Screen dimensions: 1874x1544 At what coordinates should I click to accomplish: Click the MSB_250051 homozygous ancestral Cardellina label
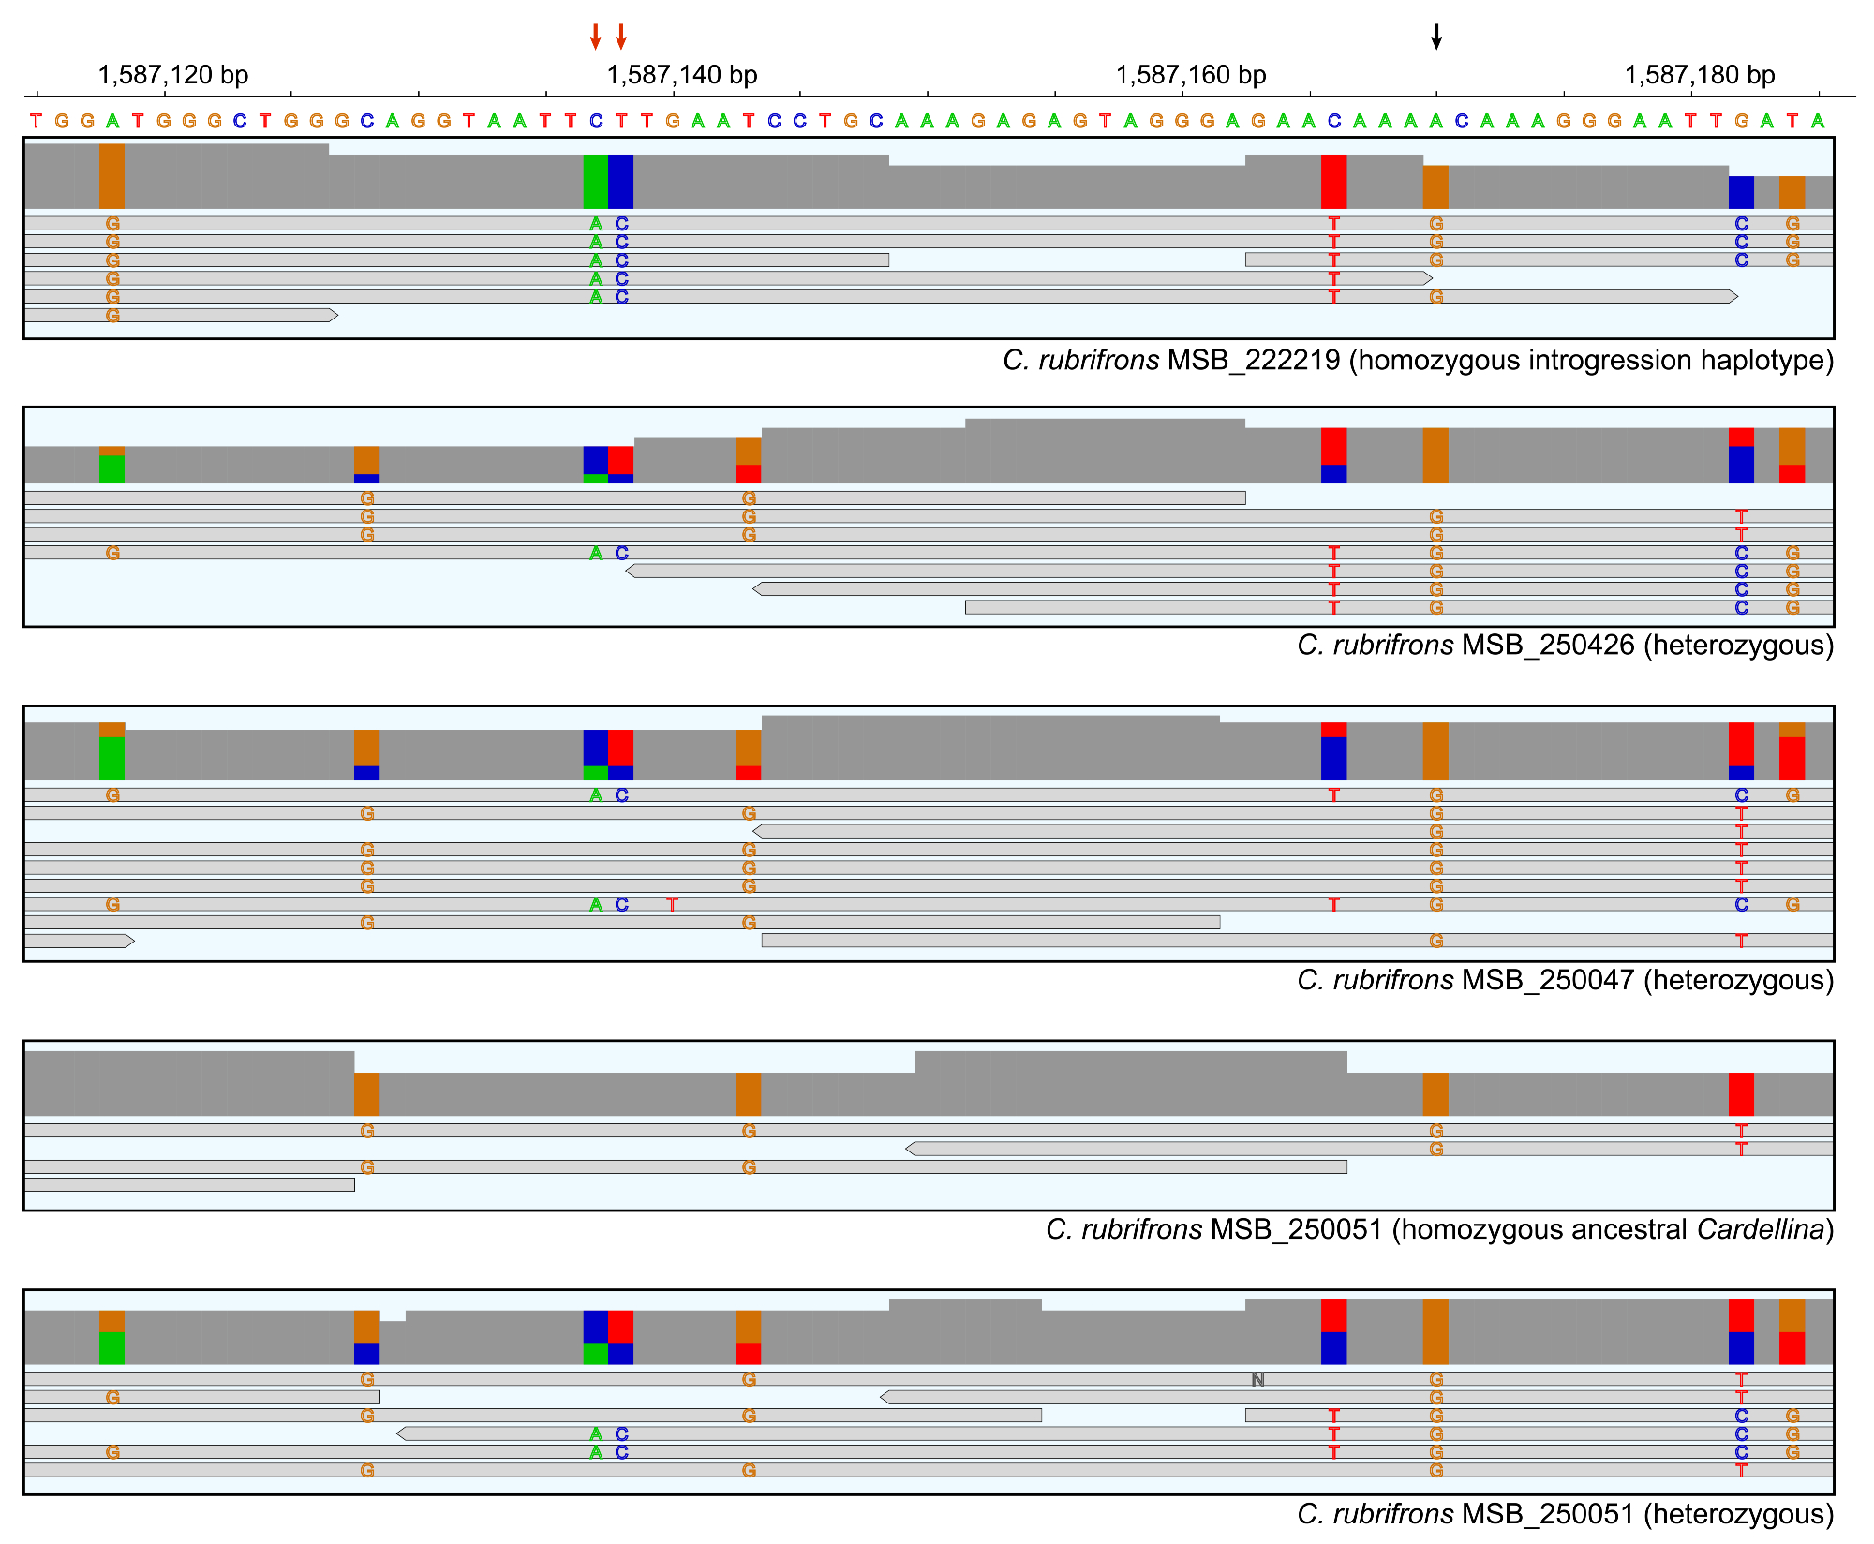pyautogui.click(x=1439, y=1228)
